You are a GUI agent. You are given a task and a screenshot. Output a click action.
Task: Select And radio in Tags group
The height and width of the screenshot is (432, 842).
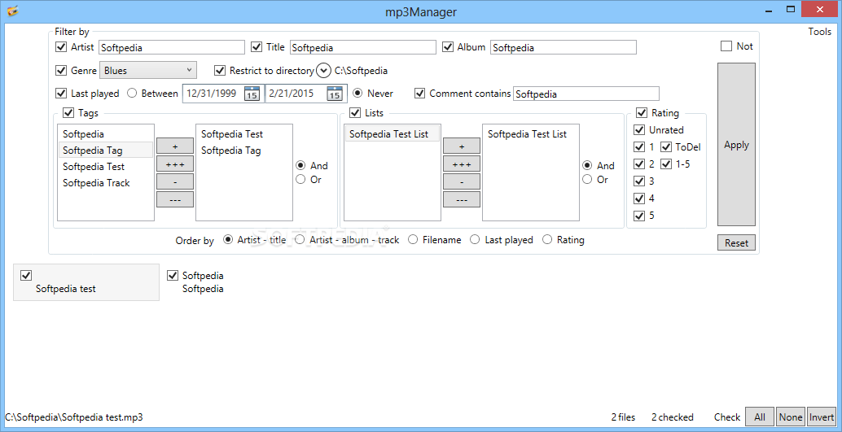coord(301,166)
